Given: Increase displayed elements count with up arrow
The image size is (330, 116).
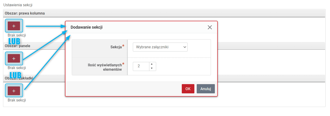Looking at the screenshot, I should tap(152, 64).
